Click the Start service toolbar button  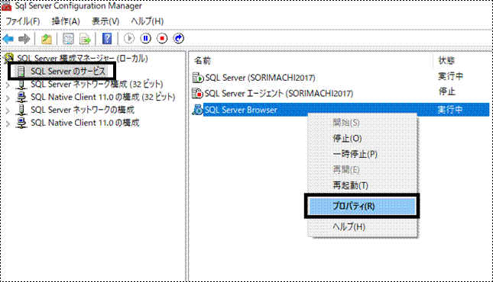[x=129, y=39]
